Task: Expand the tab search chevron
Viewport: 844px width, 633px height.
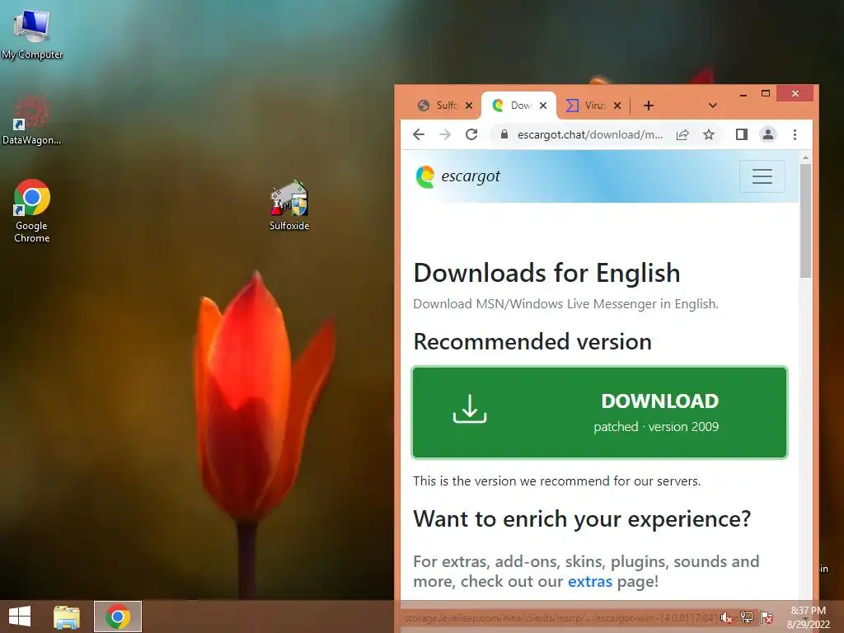Action: (x=713, y=105)
